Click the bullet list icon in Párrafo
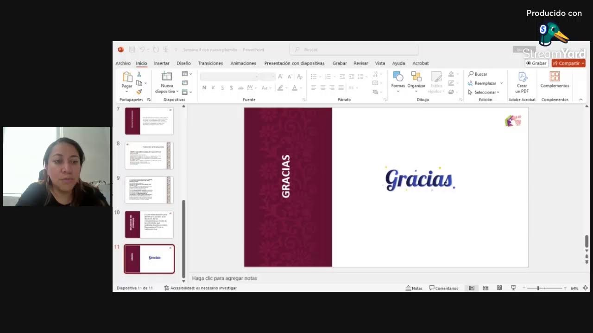The width and height of the screenshot is (593, 333). tap(314, 76)
